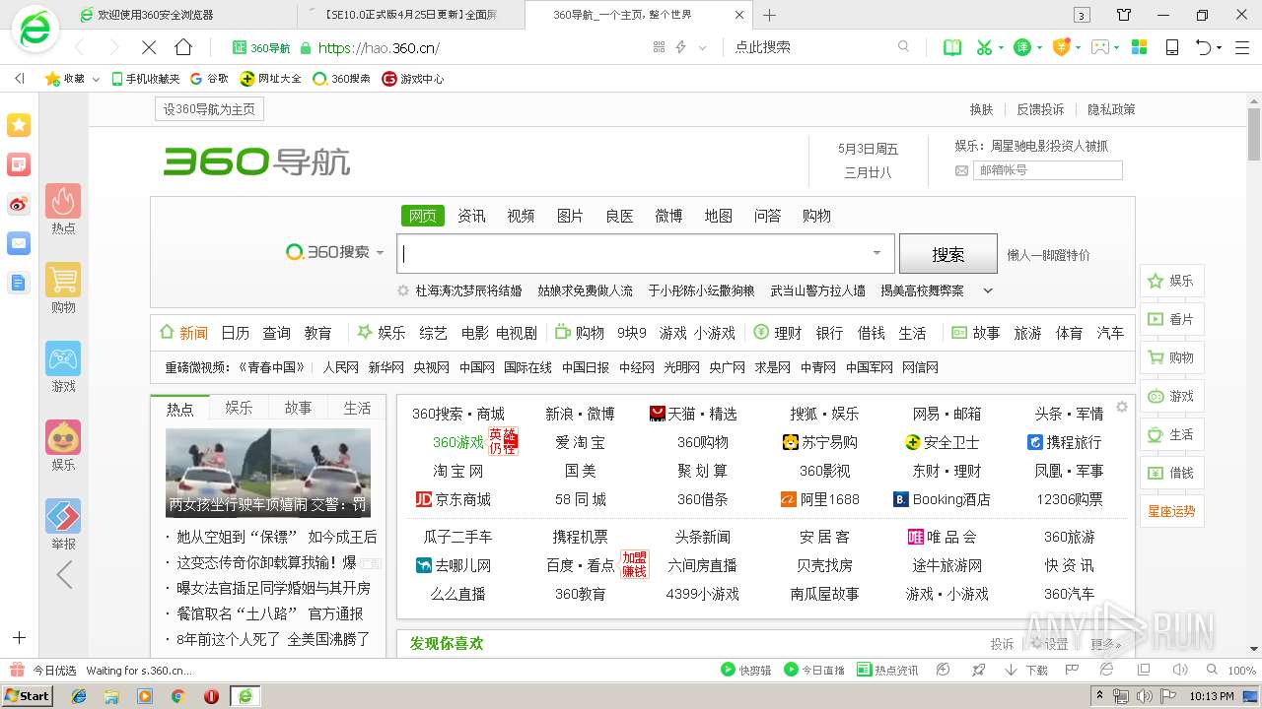Stop loading the current page

pos(148,47)
